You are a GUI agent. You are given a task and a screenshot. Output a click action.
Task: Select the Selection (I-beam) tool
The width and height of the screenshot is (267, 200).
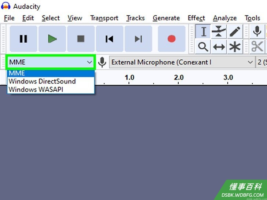click(203, 32)
